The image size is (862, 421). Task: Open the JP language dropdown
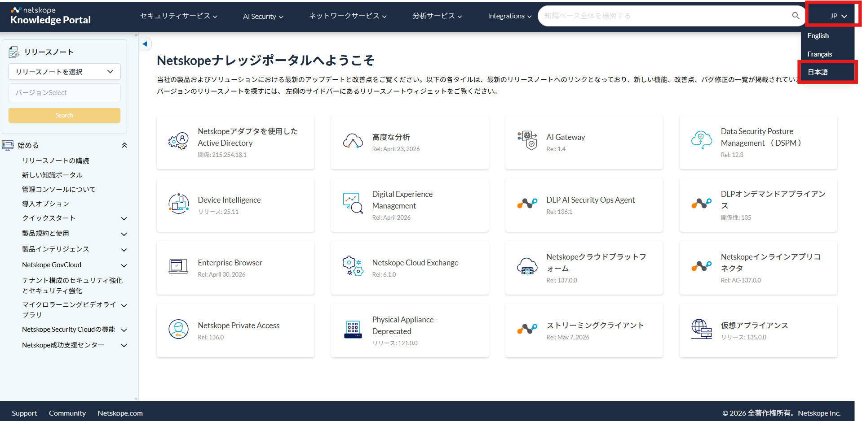click(838, 16)
